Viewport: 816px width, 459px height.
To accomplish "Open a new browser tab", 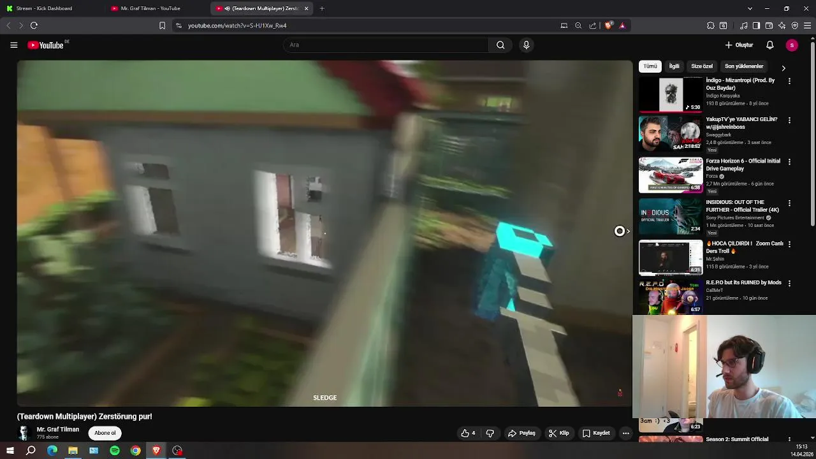I will point(322,8).
